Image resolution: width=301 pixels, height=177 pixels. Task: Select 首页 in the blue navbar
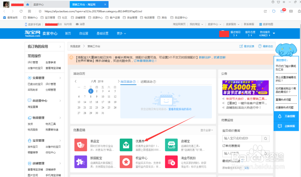[x=68, y=33]
